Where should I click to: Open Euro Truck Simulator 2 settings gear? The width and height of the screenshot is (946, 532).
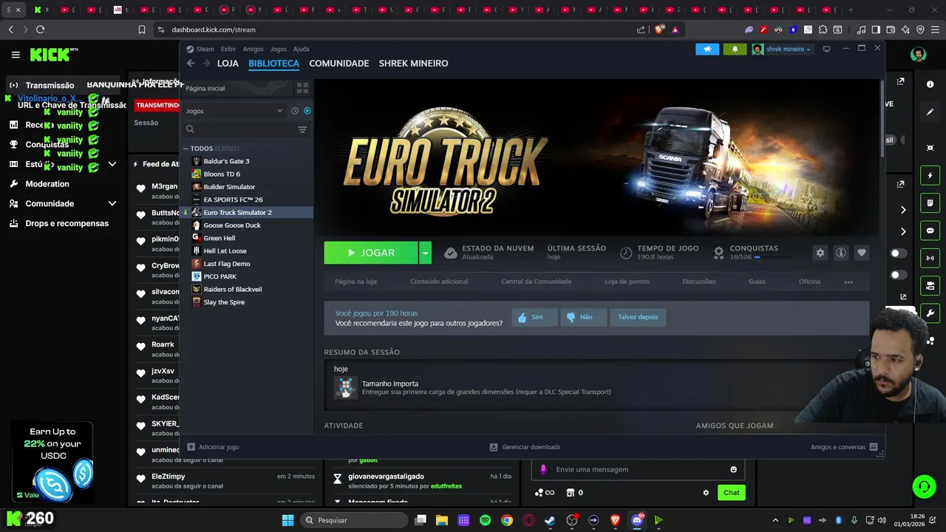tap(820, 253)
